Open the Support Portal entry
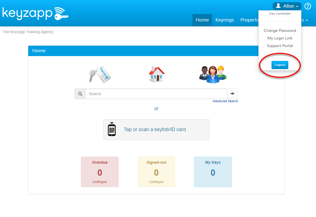Viewport: 316px width, 217px height. pyautogui.click(x=280, y=46)
